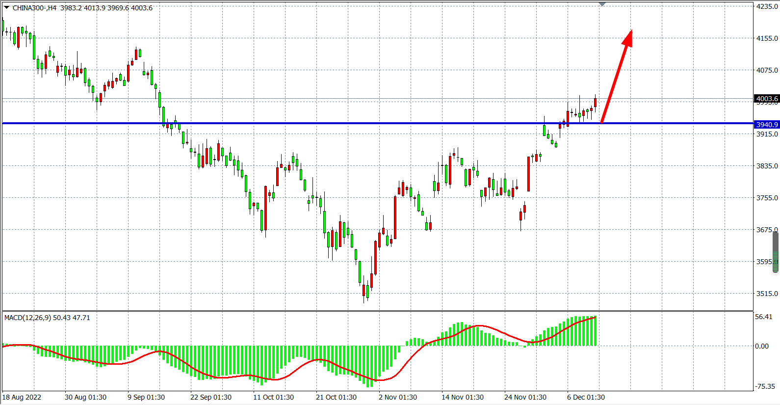This screenshot has width=780, height=405.
Task: Click the CHINA300-,H4 symbol title text
Action: point(34,8)
